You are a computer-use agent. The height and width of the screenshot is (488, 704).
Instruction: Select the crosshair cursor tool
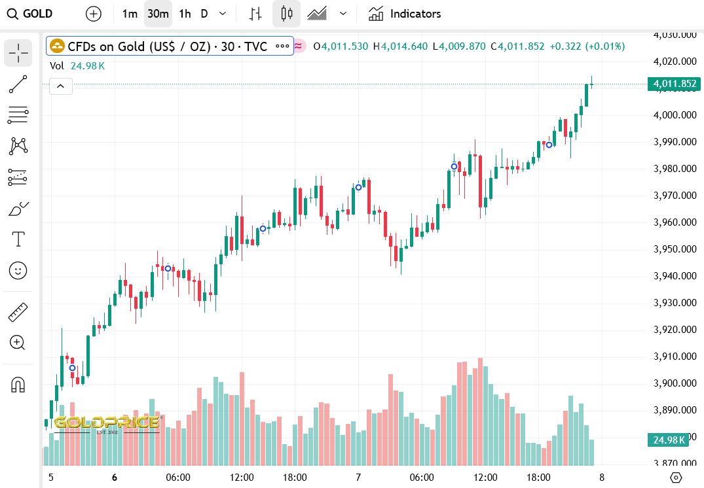point(18,53)
